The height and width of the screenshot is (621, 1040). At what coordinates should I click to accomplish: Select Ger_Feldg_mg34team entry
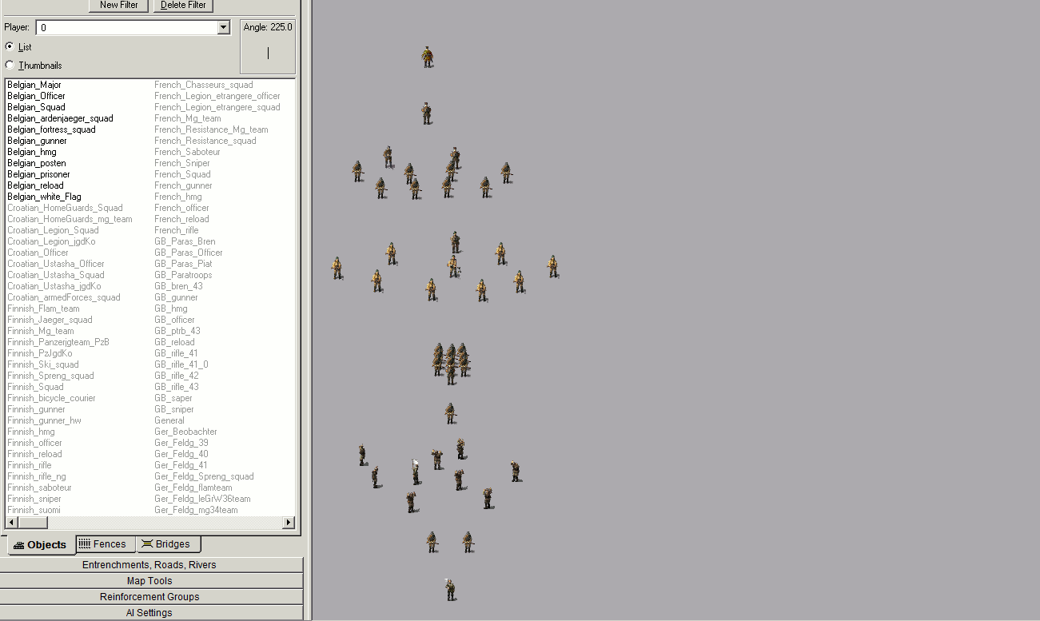point(196,510)
